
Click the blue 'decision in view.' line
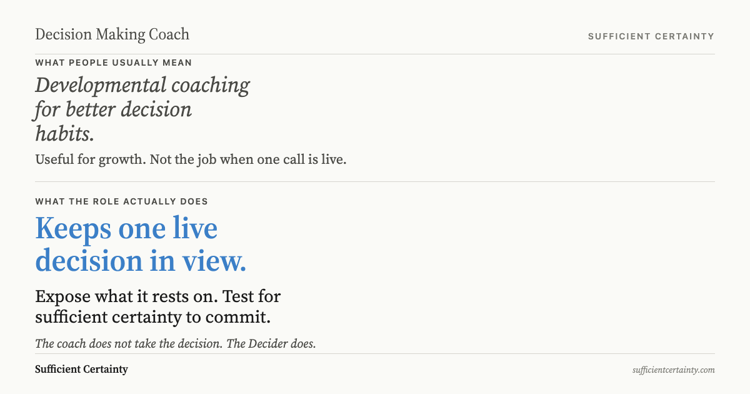click(x=141, y=260)
